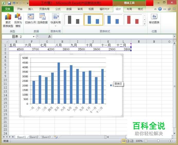Expand the formula bar
The image size is (178, 145).
(174, 37)
